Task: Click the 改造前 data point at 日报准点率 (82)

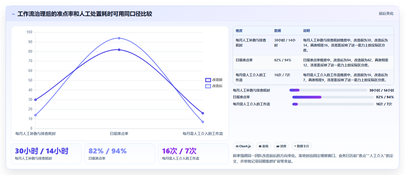Action: (119, 50)
